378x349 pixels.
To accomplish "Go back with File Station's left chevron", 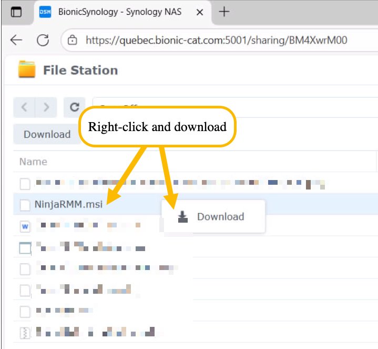I will [24, 107].
